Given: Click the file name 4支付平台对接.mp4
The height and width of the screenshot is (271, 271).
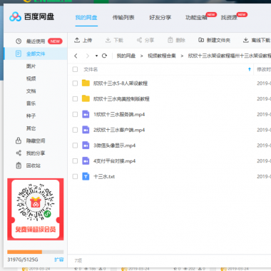Looking at the screenshot, I should [x=114, y=161].
